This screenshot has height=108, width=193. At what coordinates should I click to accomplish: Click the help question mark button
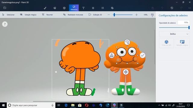5,24
